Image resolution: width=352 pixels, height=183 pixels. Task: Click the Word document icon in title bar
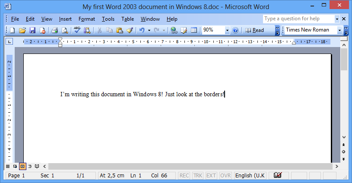point(8,6)
